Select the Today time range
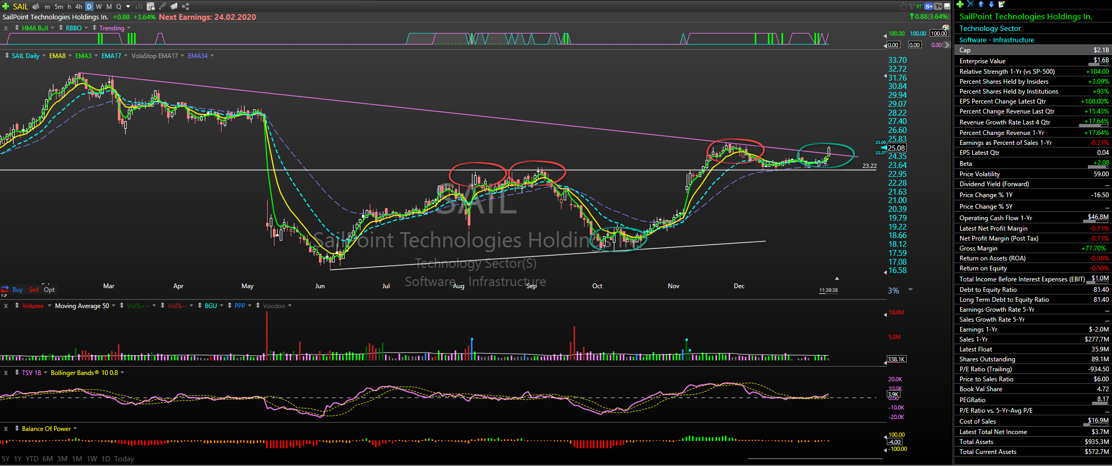 point(124,459)
